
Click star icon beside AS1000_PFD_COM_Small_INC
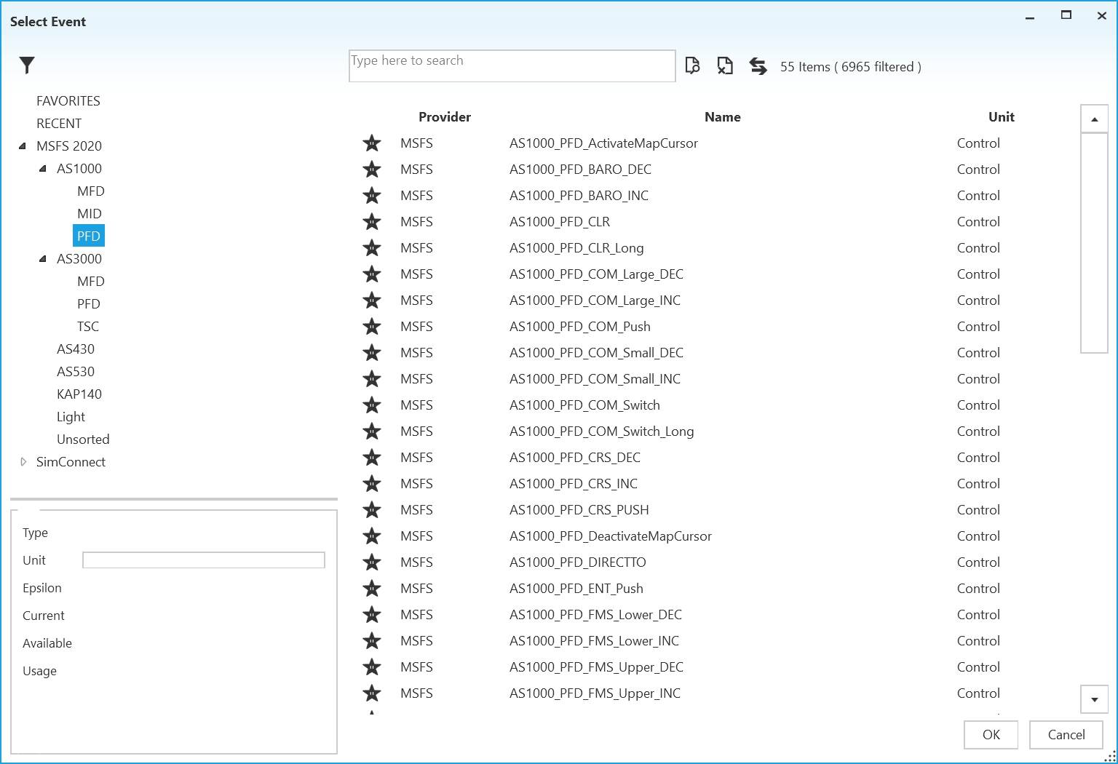click(x=372, y=379)
